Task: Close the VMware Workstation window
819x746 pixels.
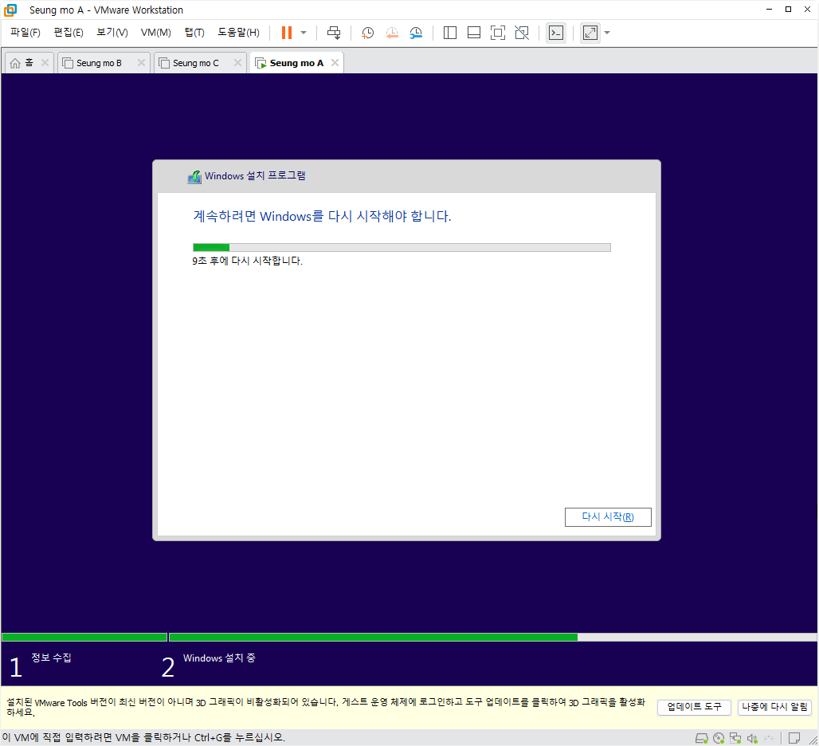Action: point(807,10)
